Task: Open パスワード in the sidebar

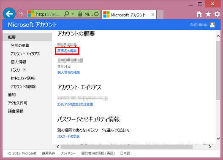Action: (18, 70)
